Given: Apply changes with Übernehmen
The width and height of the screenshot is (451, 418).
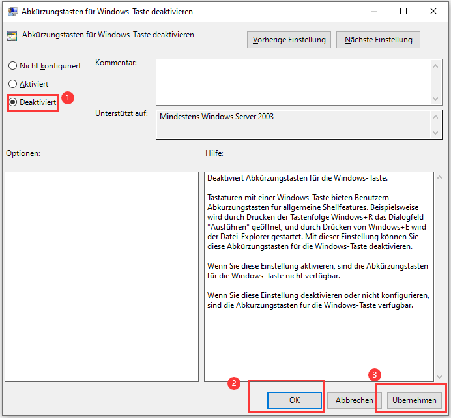Looking at the screenshot, I should 415,400.
